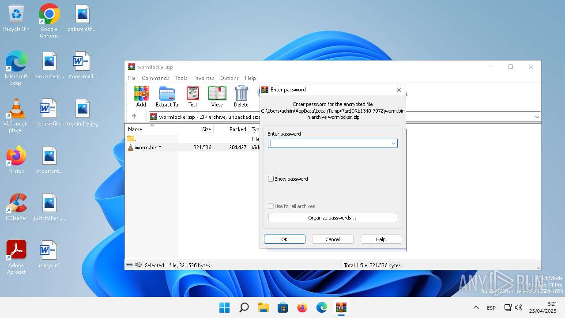Select pokercloth image file on desktop

coord(82,19)
